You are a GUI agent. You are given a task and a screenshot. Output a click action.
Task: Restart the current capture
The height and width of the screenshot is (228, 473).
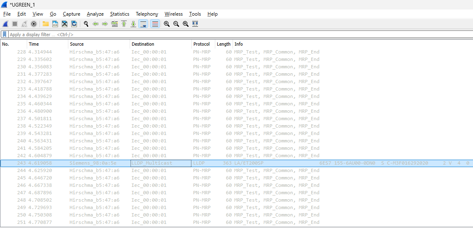point(24,24)
